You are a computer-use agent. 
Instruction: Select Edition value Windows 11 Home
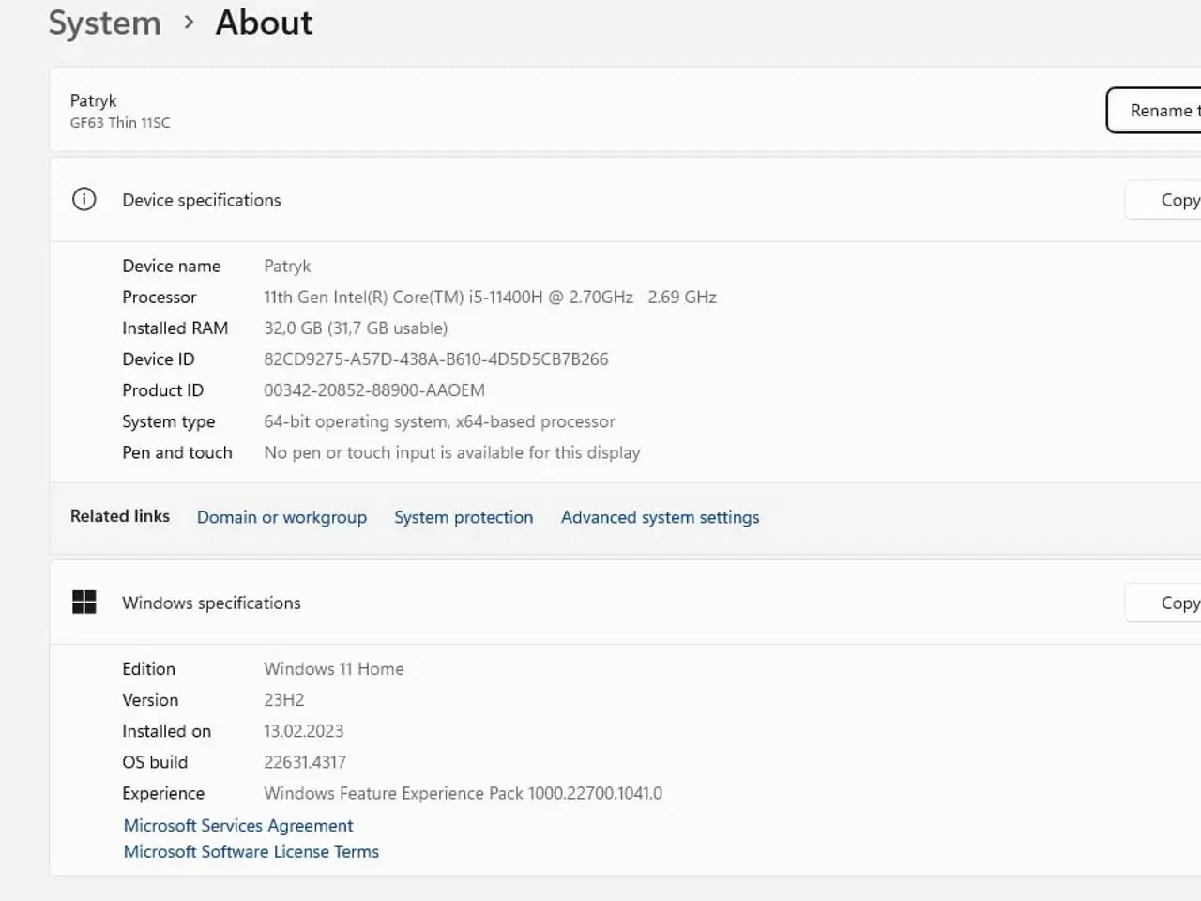pos(334,669)
